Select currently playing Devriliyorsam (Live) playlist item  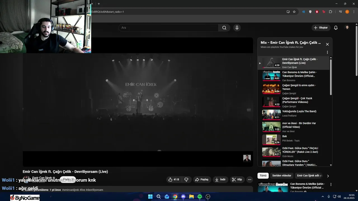pos(294,63)
